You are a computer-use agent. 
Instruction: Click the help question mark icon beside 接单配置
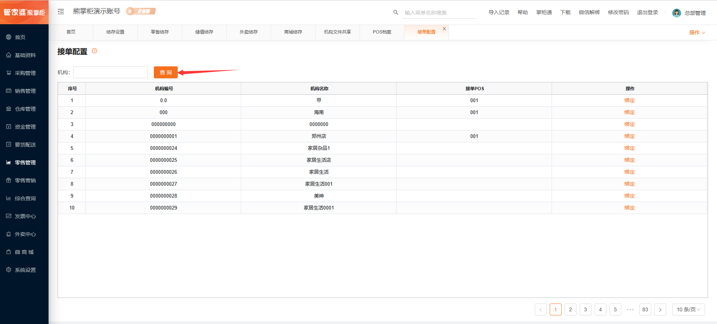[x=94, y=51]
